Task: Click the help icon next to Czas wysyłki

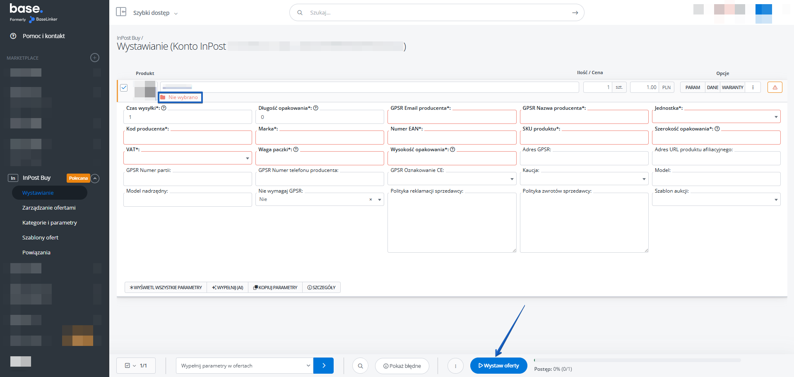Action: click(164, 108)
